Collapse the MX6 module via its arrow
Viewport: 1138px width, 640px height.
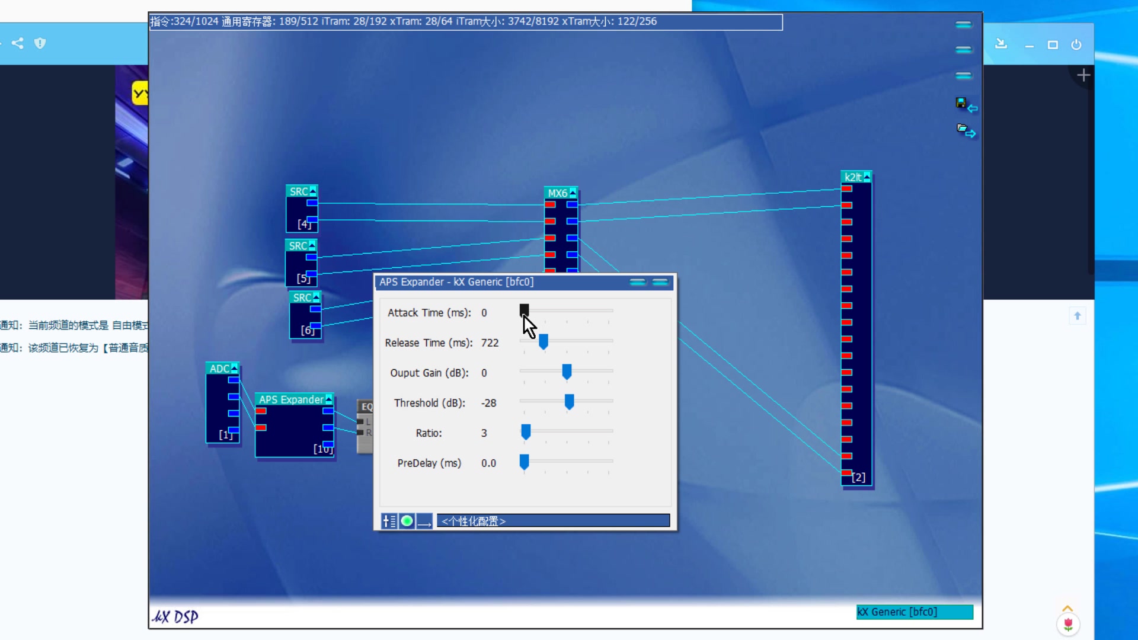coord(573,193)
